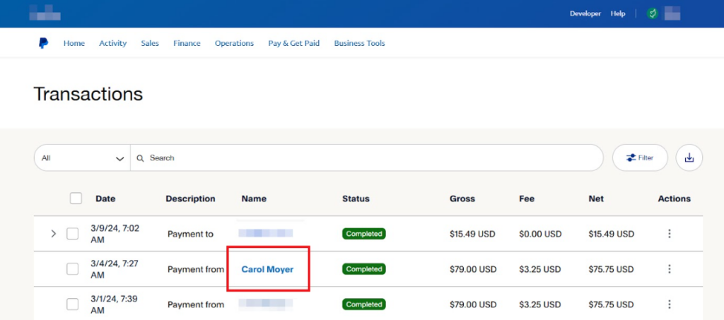Open actions menu for 3/4/24 transaction
This screenshot has width=724, height=320.
669,269
